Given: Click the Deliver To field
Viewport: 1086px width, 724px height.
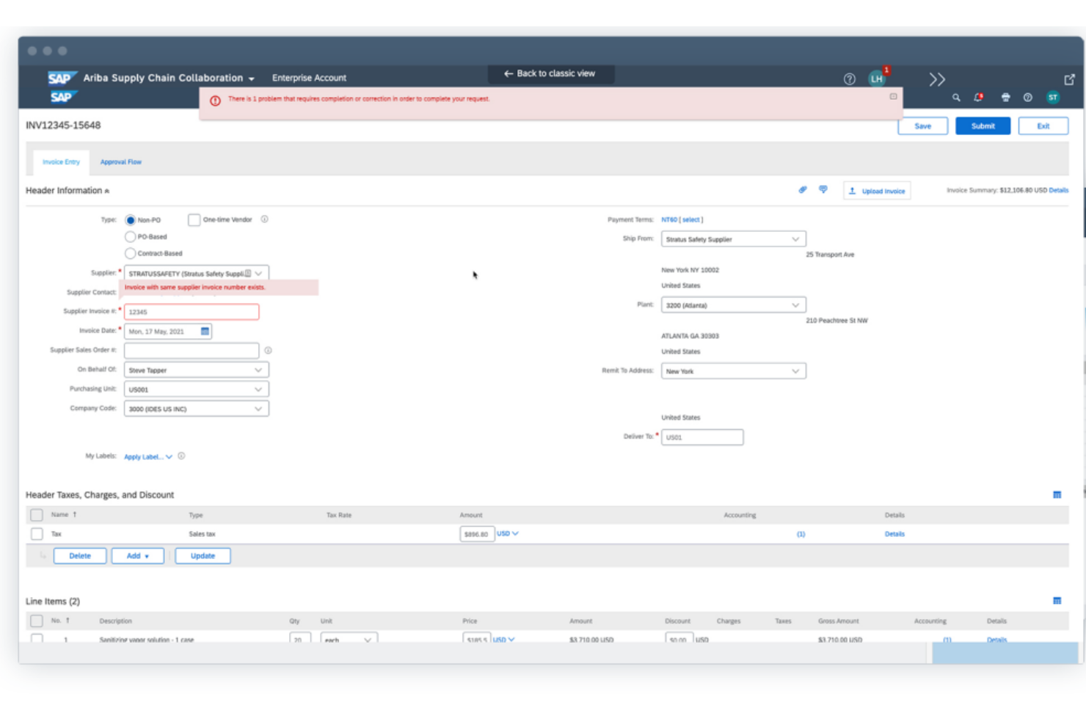Looking at the screenshot, I should click(702, 437).
